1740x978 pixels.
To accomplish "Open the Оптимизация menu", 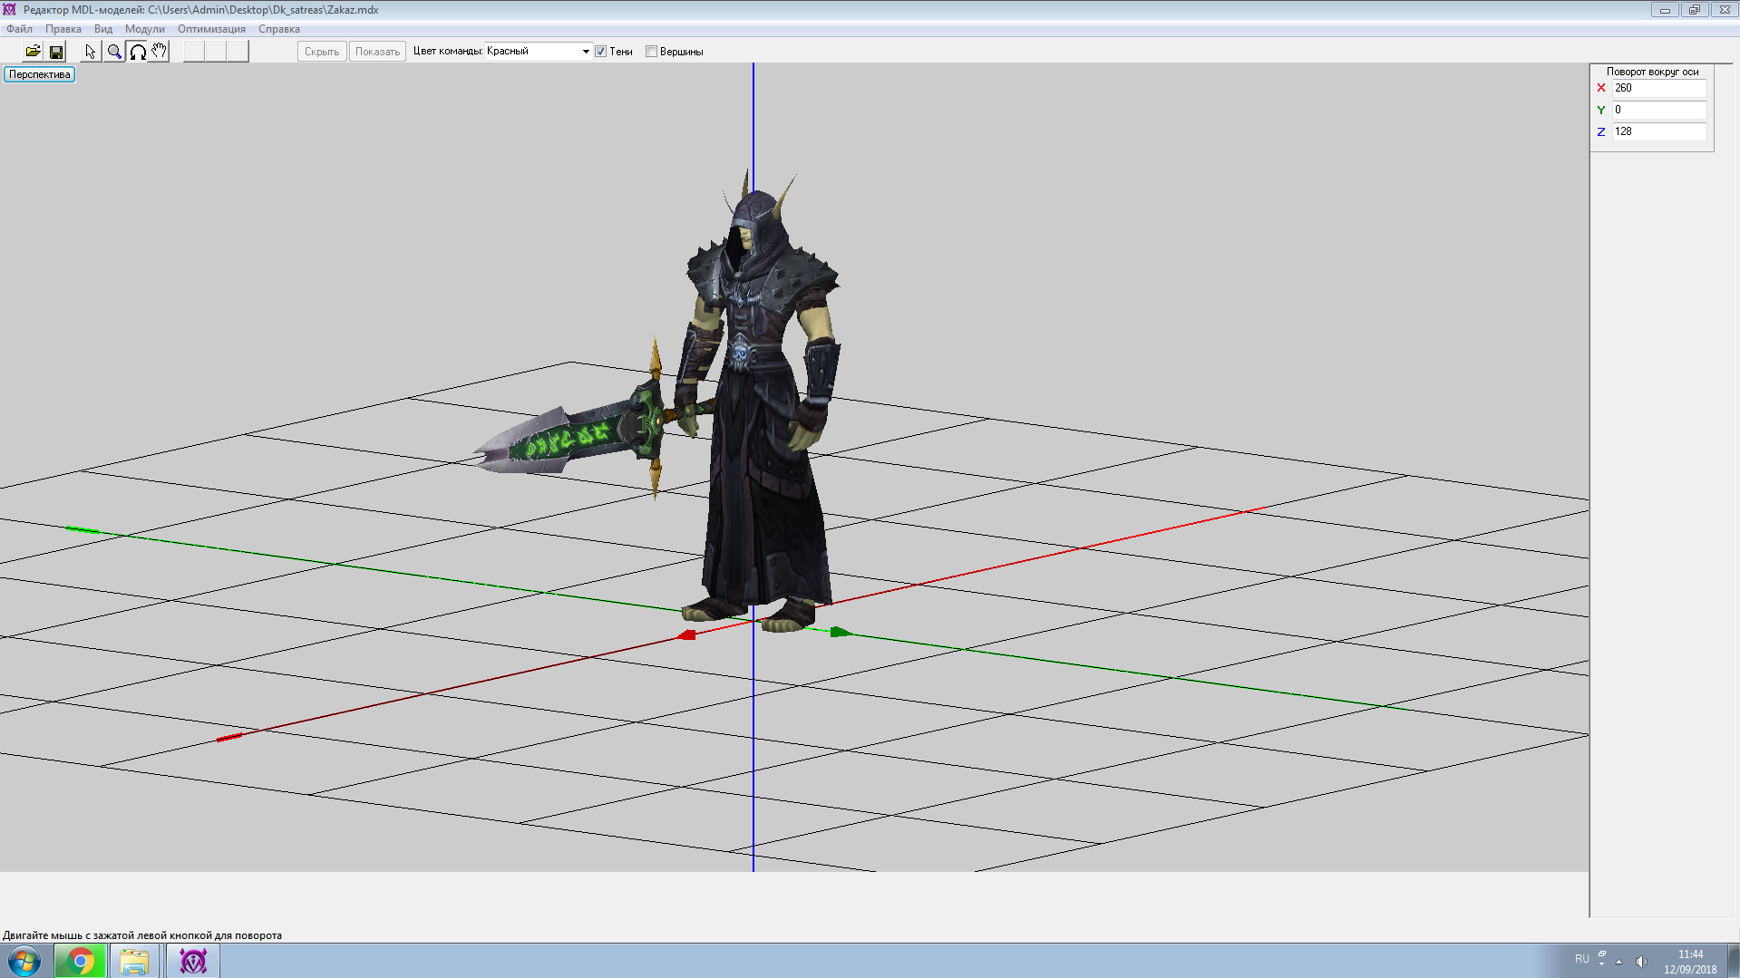I will point(211,29).
